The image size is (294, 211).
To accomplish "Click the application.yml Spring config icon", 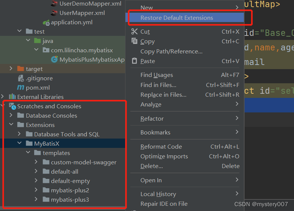I will point(46,22).
